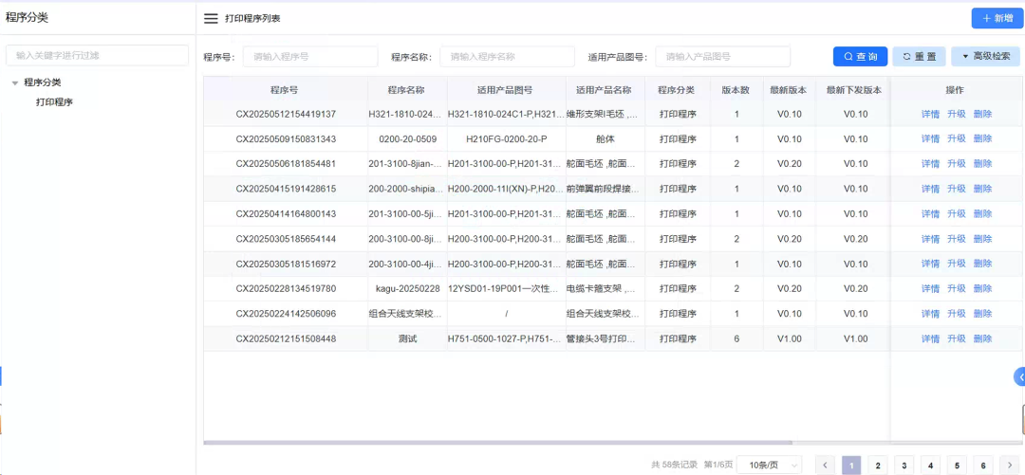Click 删除 for CX20250414164800143
Image resolution: width=1025 pixels, height=475 pixels.
click(982, 213)
